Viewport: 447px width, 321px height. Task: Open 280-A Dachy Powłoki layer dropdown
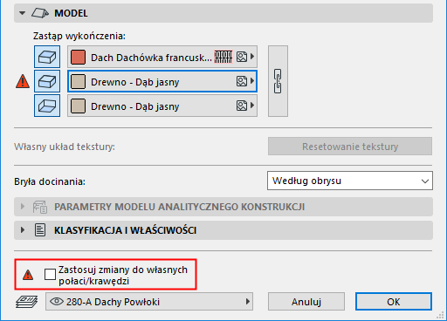point(149,302)
